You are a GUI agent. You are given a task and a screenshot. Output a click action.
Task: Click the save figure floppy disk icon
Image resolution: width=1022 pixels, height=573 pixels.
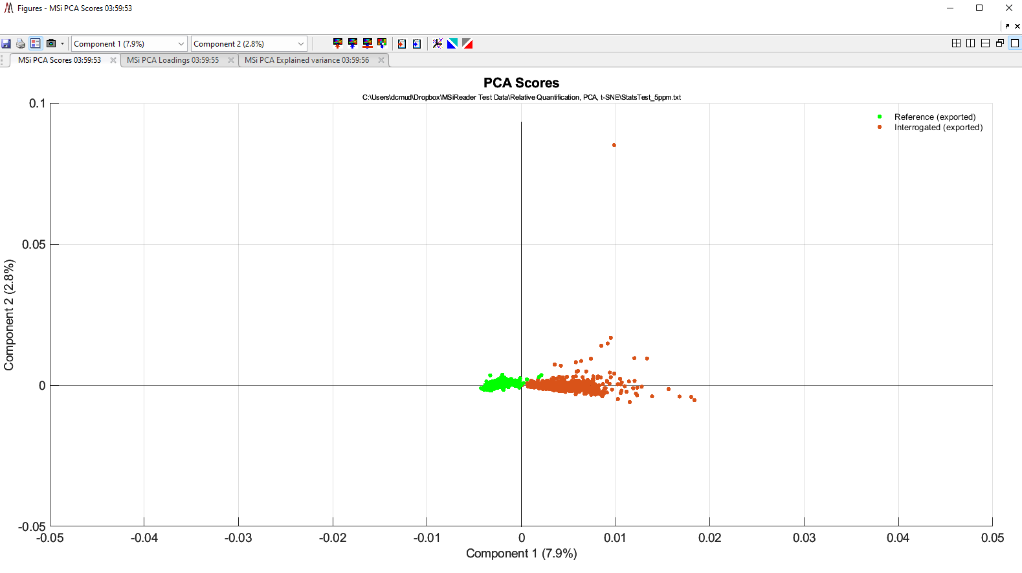point(6,43)
